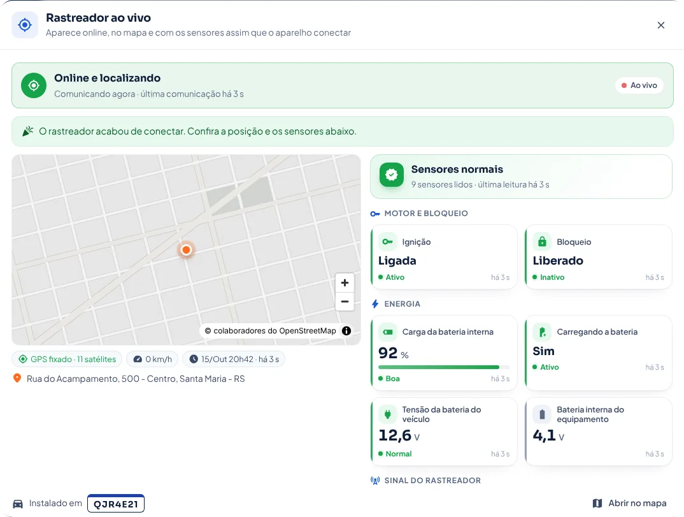684x517 pixels.
Task: Click the Carregando a bateria charging icon
Action: coord(542,332)
